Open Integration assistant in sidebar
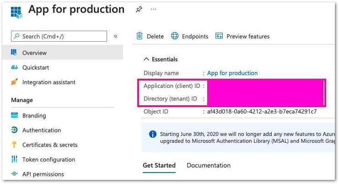 (x=49, y=82)
